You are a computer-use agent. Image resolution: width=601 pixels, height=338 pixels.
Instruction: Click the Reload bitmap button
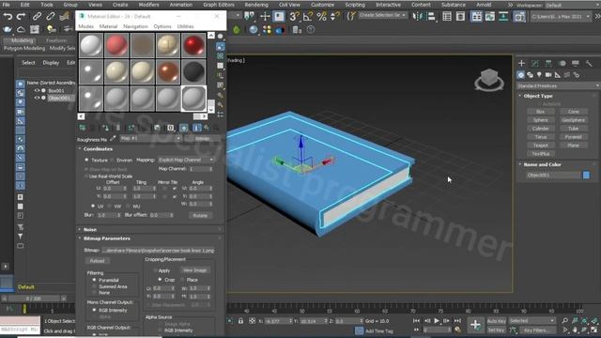coord(98,261)
